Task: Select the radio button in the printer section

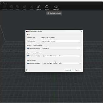Action: coord(28,48)
